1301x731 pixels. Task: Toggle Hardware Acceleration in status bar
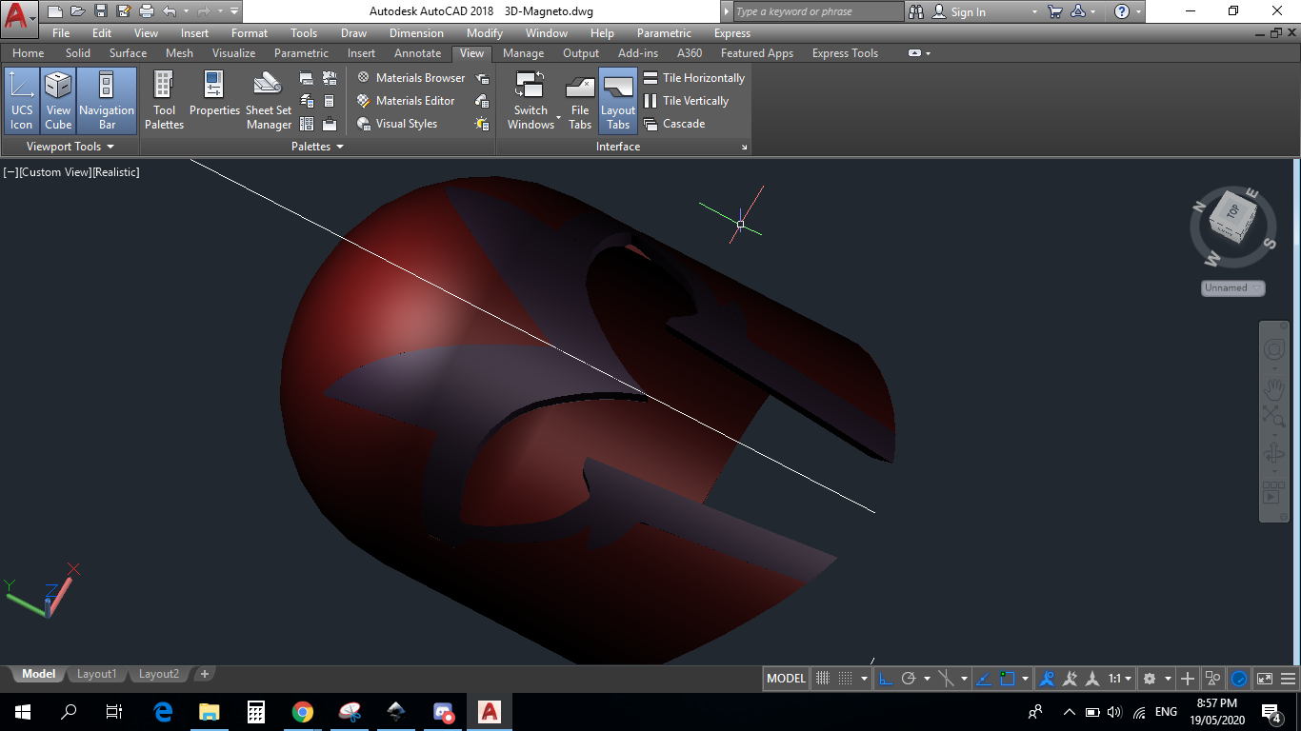point(1239,679)
